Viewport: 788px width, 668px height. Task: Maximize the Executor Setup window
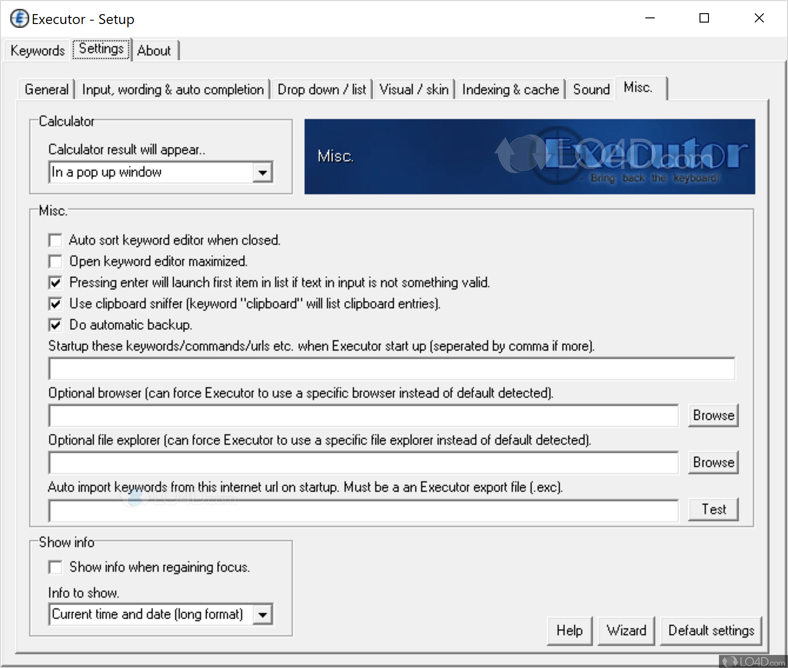coord(704,18)
